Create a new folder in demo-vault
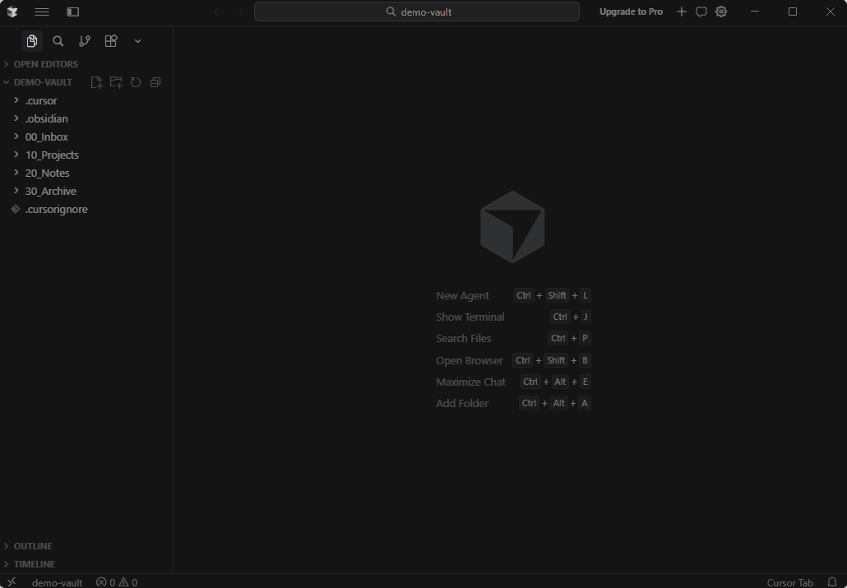 (x=116, y=82)
